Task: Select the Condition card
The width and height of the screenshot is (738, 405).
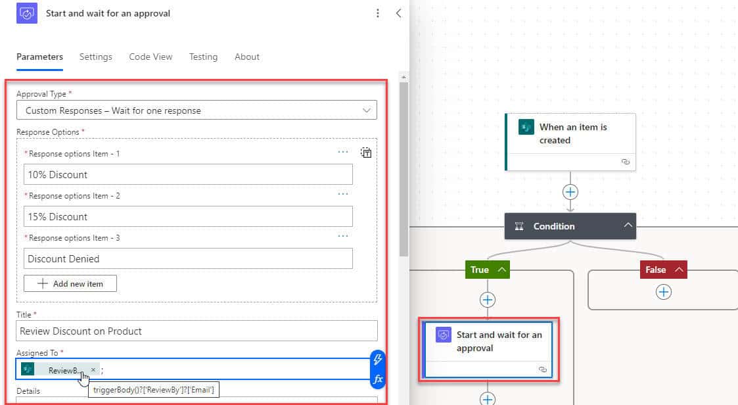Action: click(570, 226)
